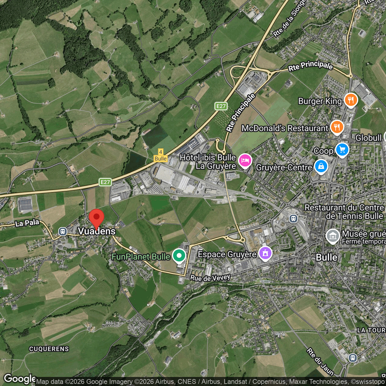Click the Google logo
The width and height of the screenshot is (386, 386).
point(19,378)
